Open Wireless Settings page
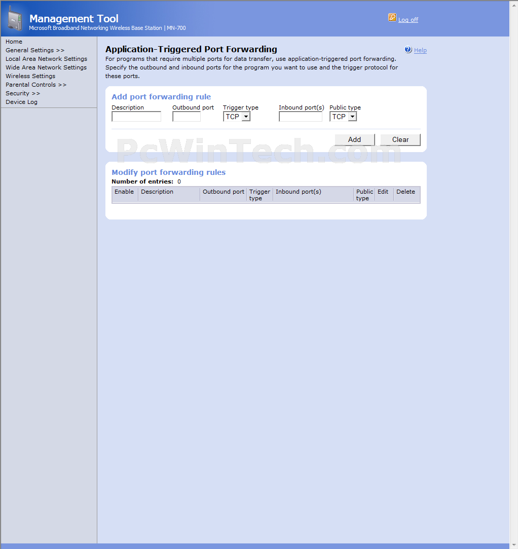 (30, 76)
